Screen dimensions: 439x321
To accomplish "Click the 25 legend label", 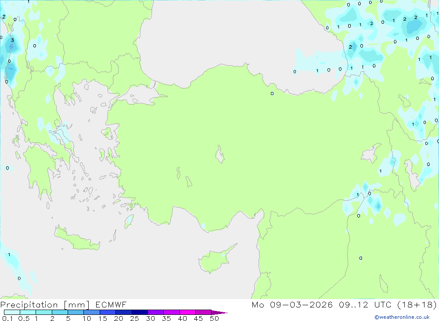I will 135,318.
